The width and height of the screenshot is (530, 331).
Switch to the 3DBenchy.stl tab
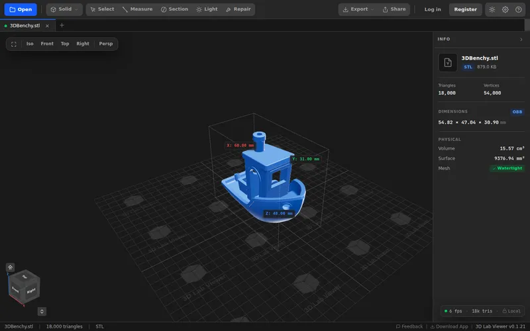point(25,26)
